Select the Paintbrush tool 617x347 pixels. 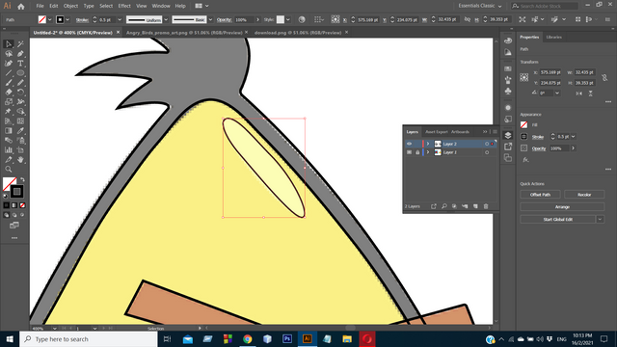(x=9, y=83)
